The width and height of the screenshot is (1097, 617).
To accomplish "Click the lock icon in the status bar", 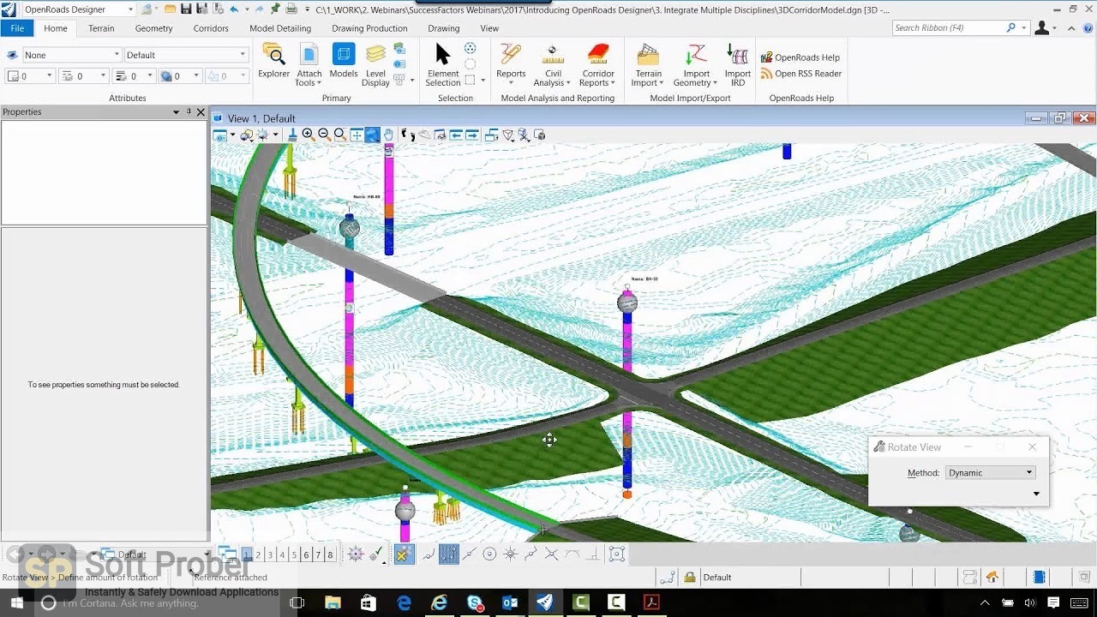I will pyautogui.click(x=690, y=578).
